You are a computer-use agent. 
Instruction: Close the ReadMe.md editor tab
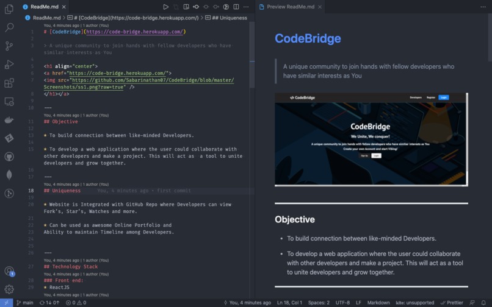coord(64,7)
